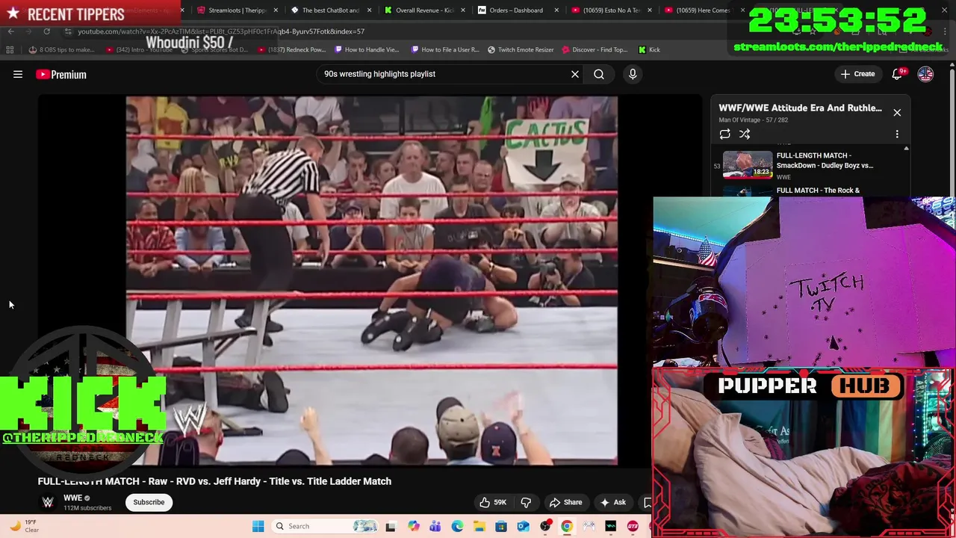This screenshot has width=956, height=538.
Task: Open the How to Handle Vie... bookmark
Action: coord(367,49)
